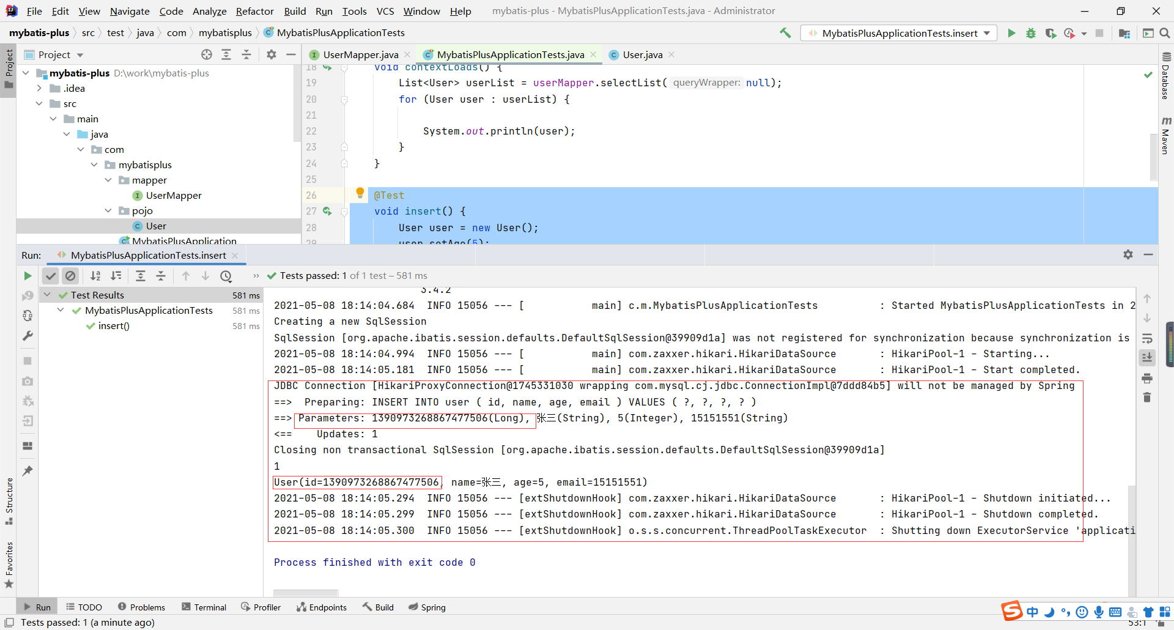Open Database side panel

[1166, 76]
